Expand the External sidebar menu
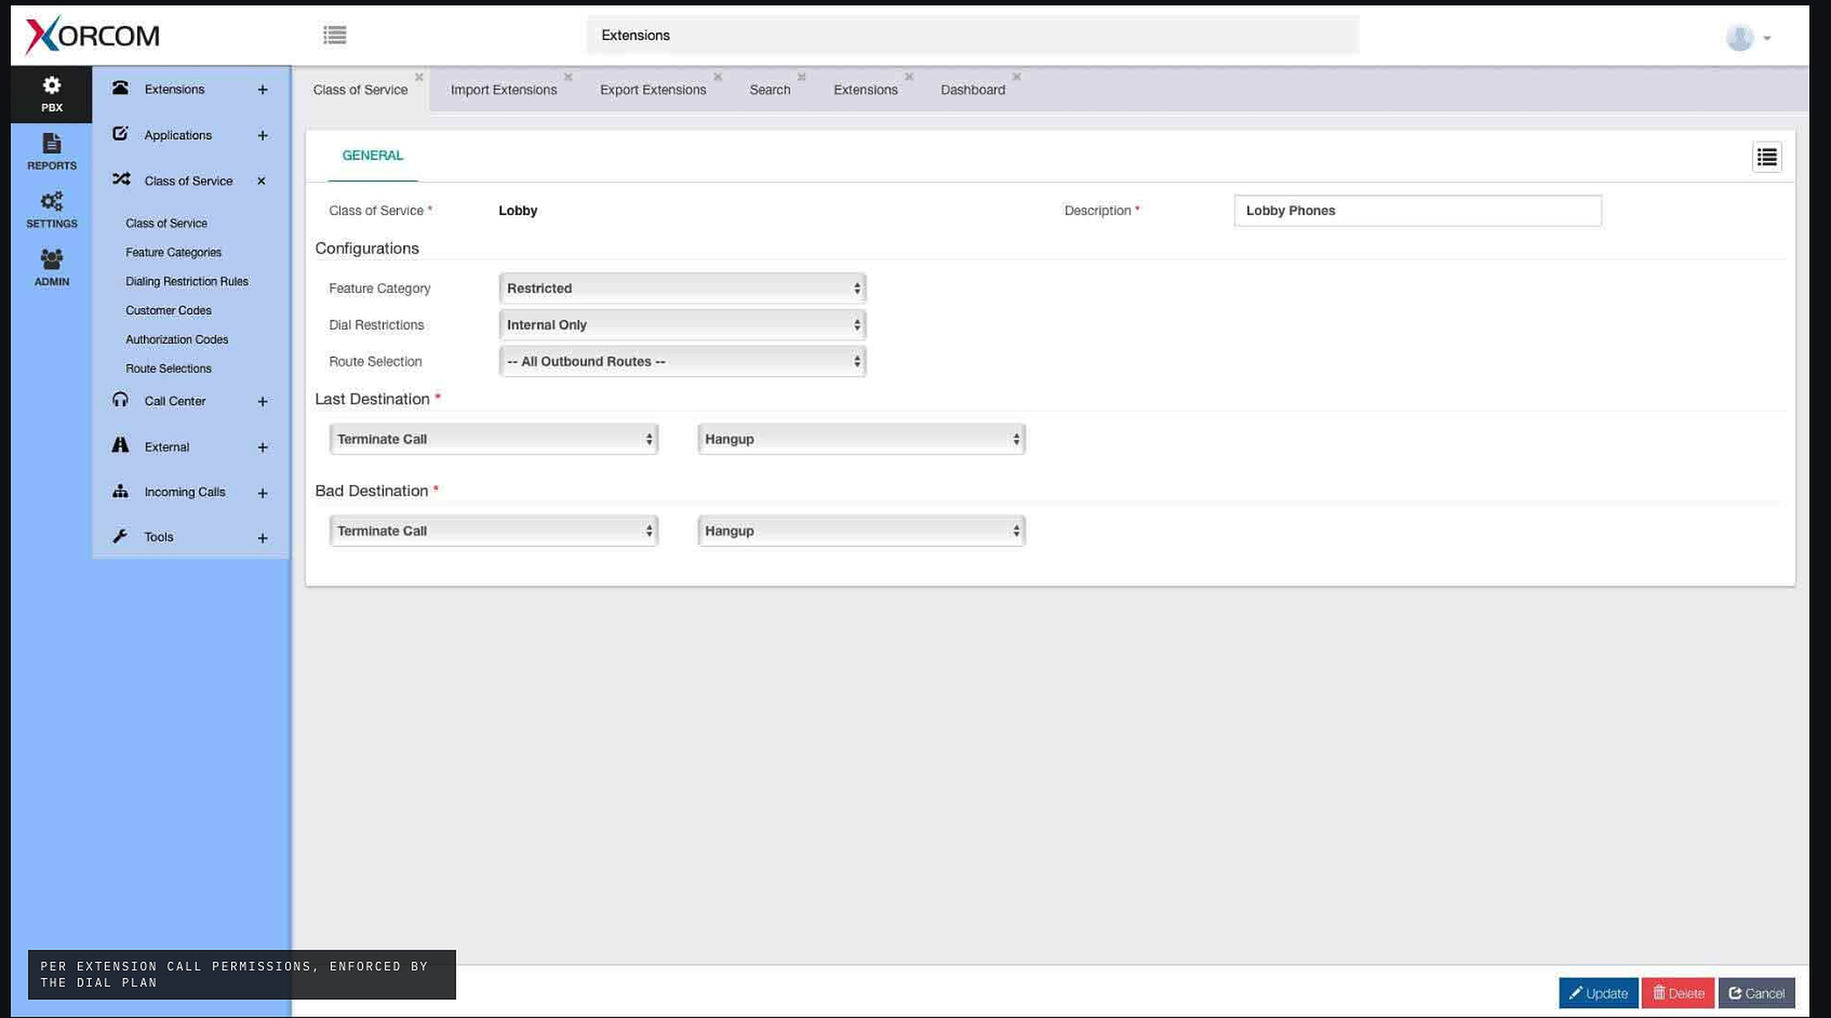The height and width of the screenshot is (1018, 1831). point(262,448)
